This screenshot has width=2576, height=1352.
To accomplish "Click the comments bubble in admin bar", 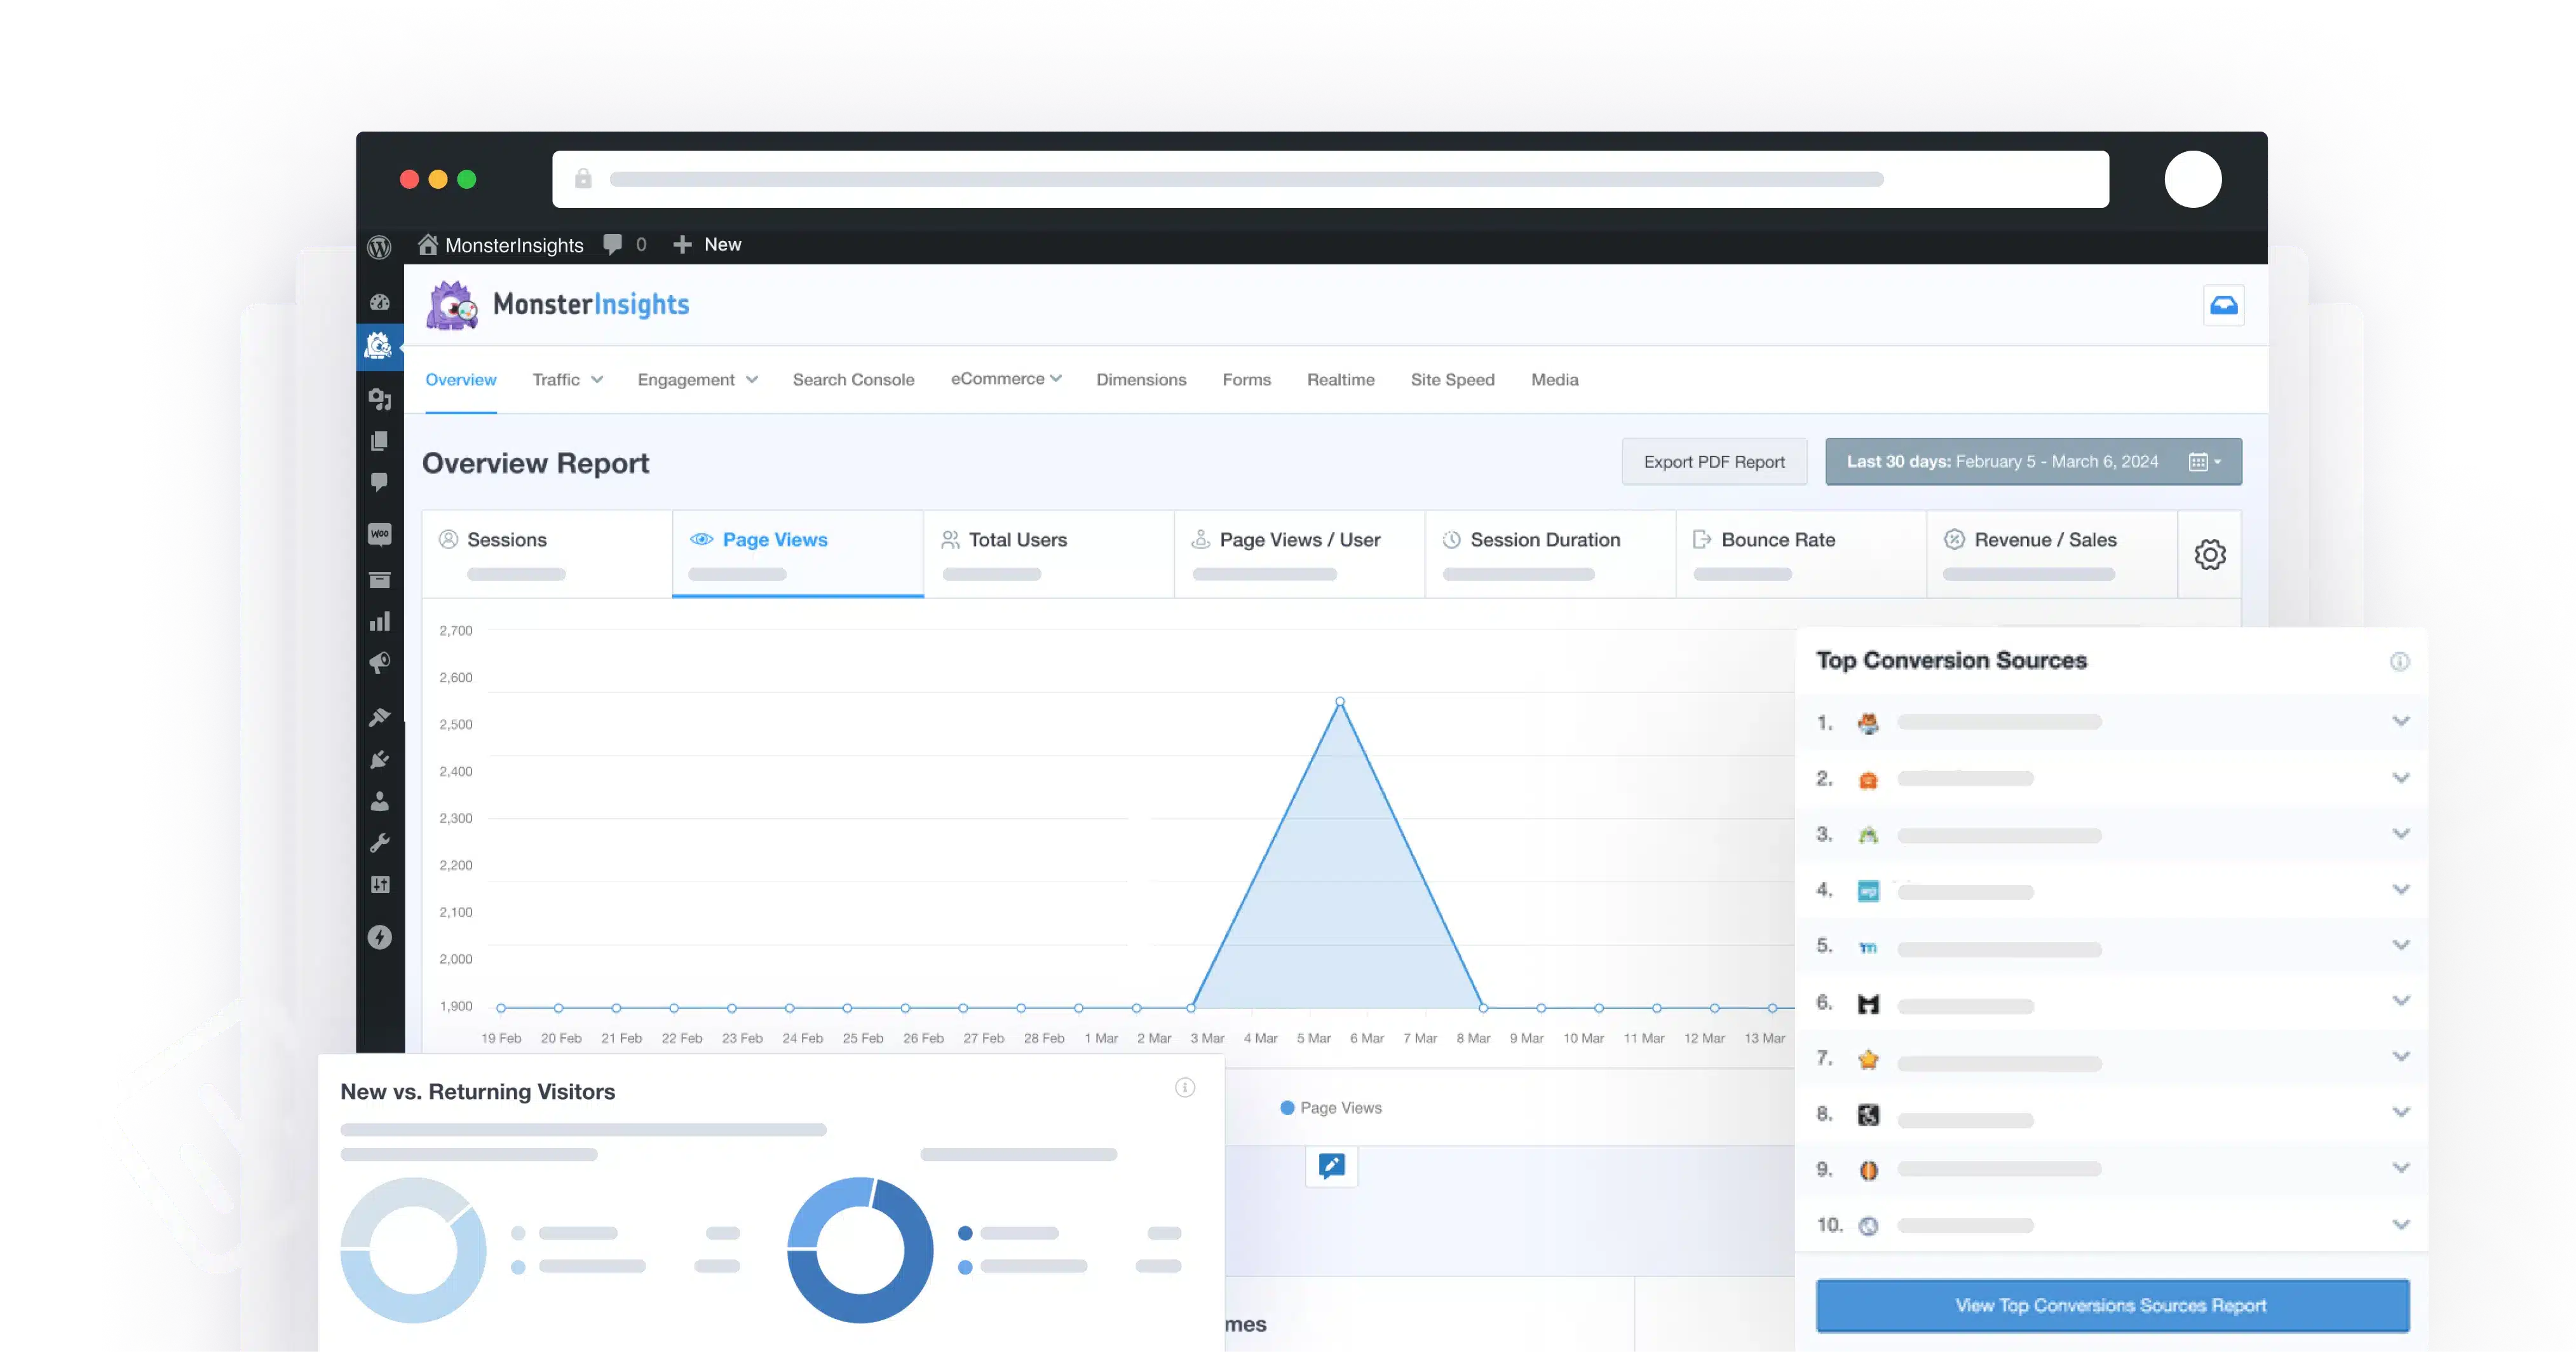I will point(613,244).
